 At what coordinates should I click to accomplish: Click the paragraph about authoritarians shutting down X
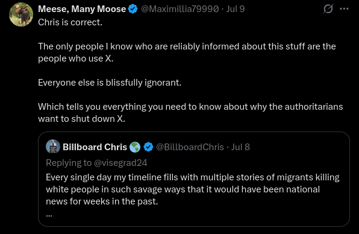190,113
